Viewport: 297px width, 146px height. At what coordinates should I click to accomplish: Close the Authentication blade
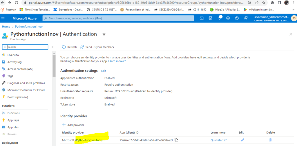point(291,34)
